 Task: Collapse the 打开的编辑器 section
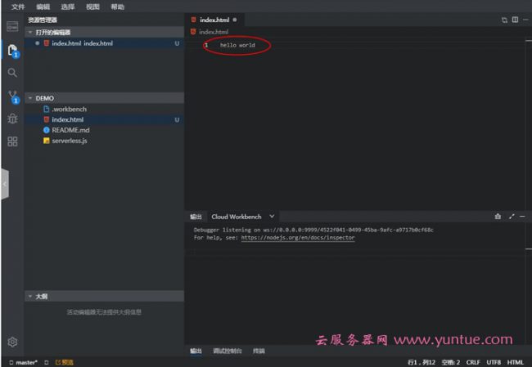point(31,33)
